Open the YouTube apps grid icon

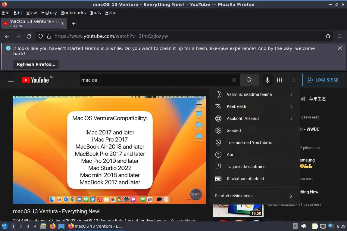280,80
